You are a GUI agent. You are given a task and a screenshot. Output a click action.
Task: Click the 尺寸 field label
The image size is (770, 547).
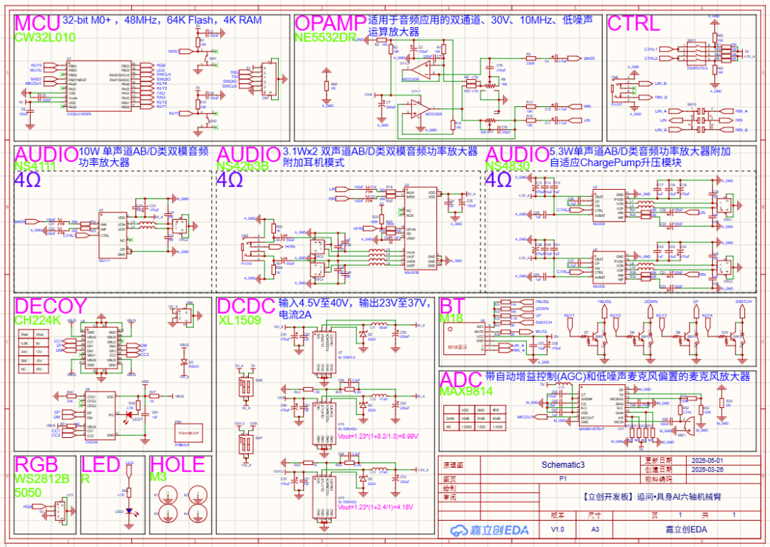click(595, 515)
